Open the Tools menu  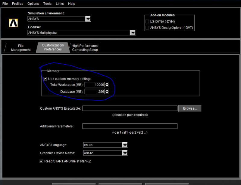47,4
